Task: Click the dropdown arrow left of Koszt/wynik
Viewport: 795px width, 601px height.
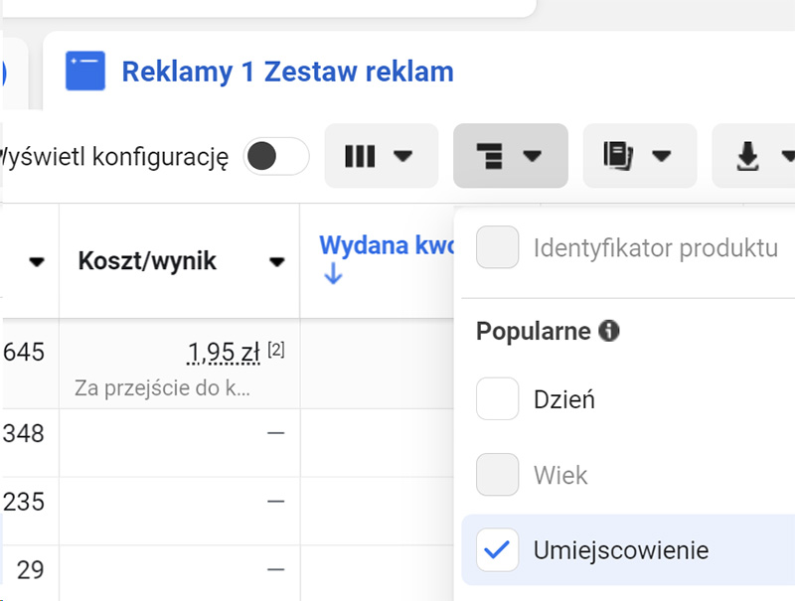Action: (x=37, y=262)
